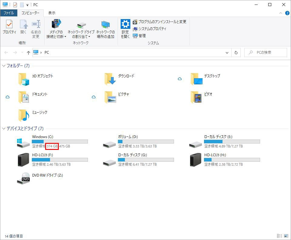
Task: Open the File tab
Action: coord(8,13)
